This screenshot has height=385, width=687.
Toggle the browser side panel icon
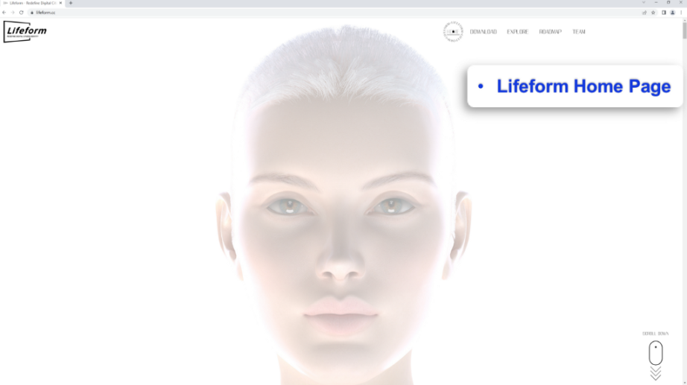[663, 13]
